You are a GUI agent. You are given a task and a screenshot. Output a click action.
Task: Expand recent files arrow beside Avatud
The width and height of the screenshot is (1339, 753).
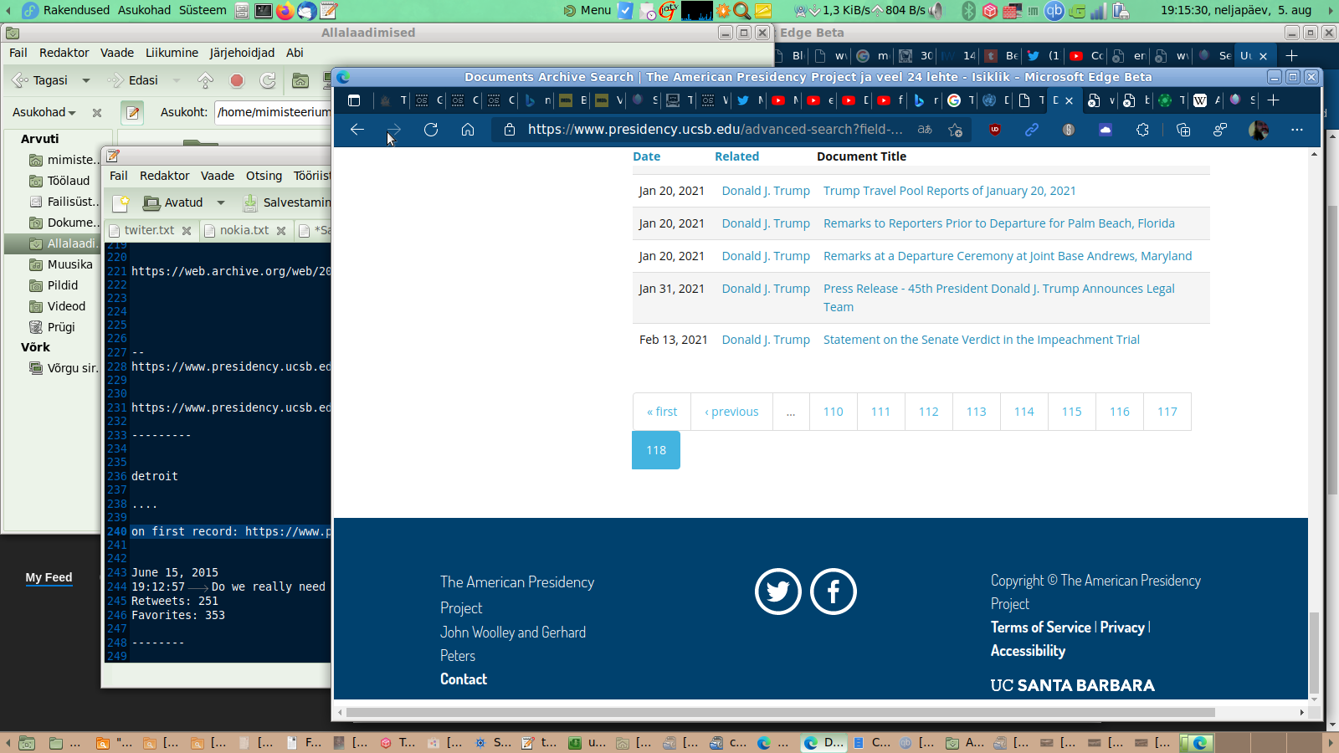221,202
